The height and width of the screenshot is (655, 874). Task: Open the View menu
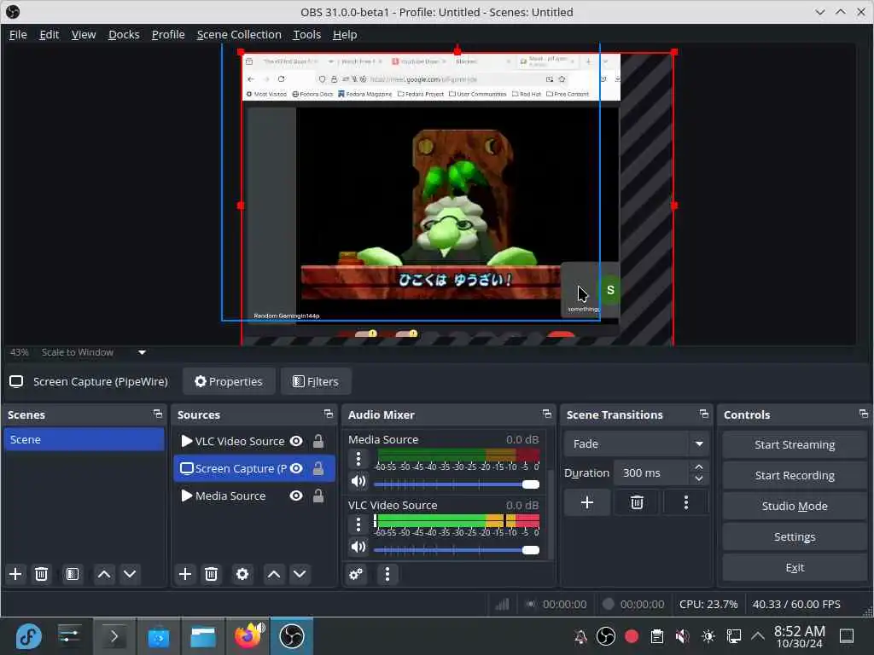pos(84,34)
